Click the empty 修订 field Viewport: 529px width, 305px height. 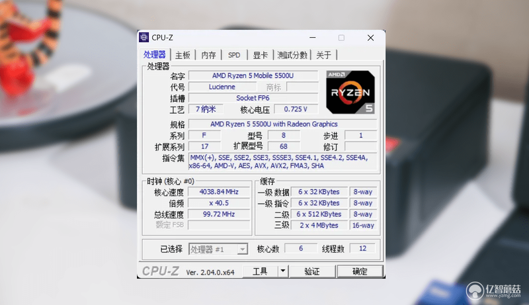point(360,146)
